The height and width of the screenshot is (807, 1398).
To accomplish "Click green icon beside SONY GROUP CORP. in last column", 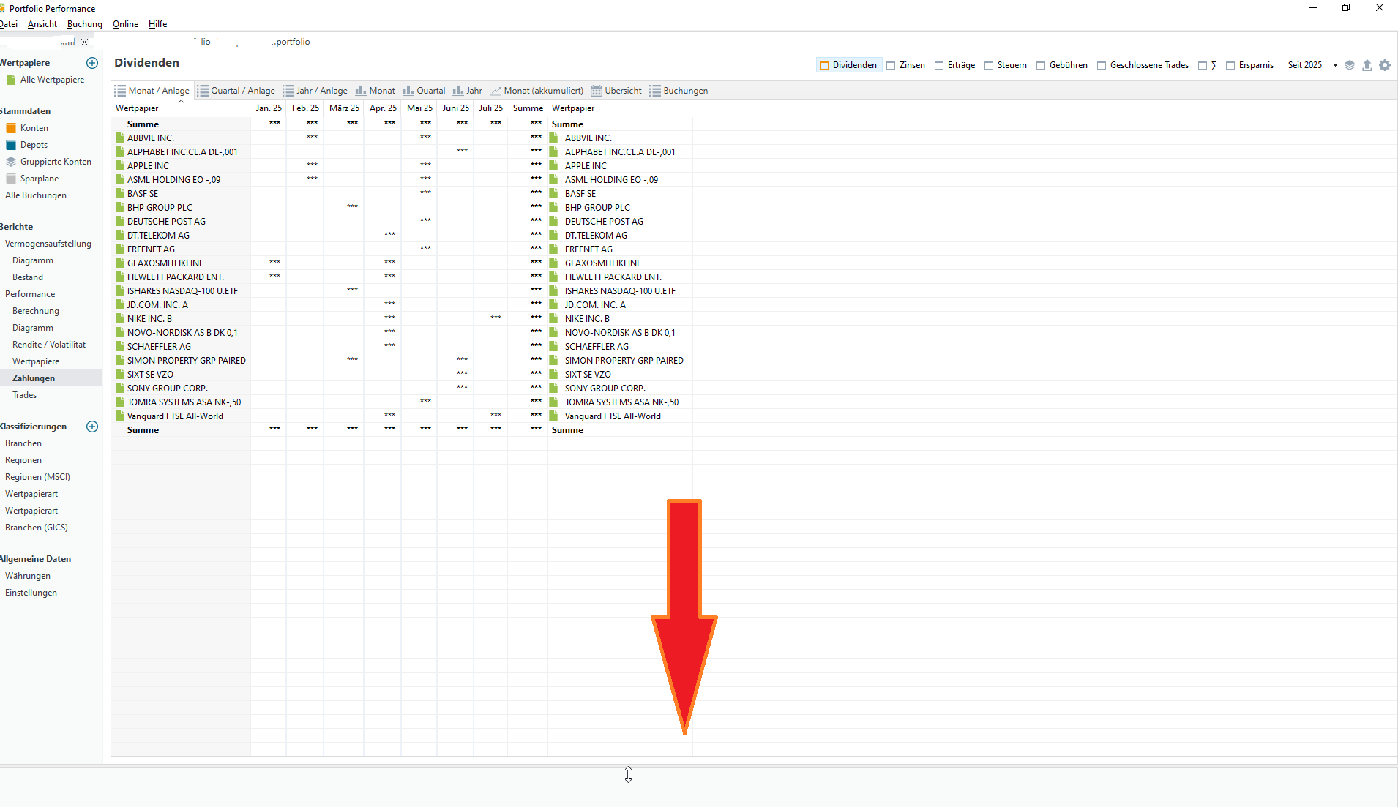I will coord(554,388).
